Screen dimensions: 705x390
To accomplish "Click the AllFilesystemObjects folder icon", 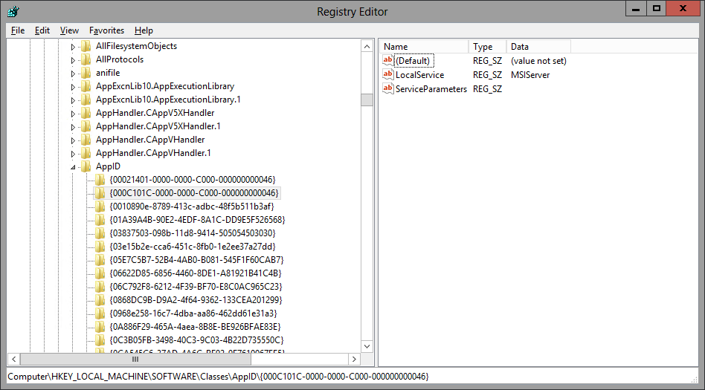I will point(86,46).
